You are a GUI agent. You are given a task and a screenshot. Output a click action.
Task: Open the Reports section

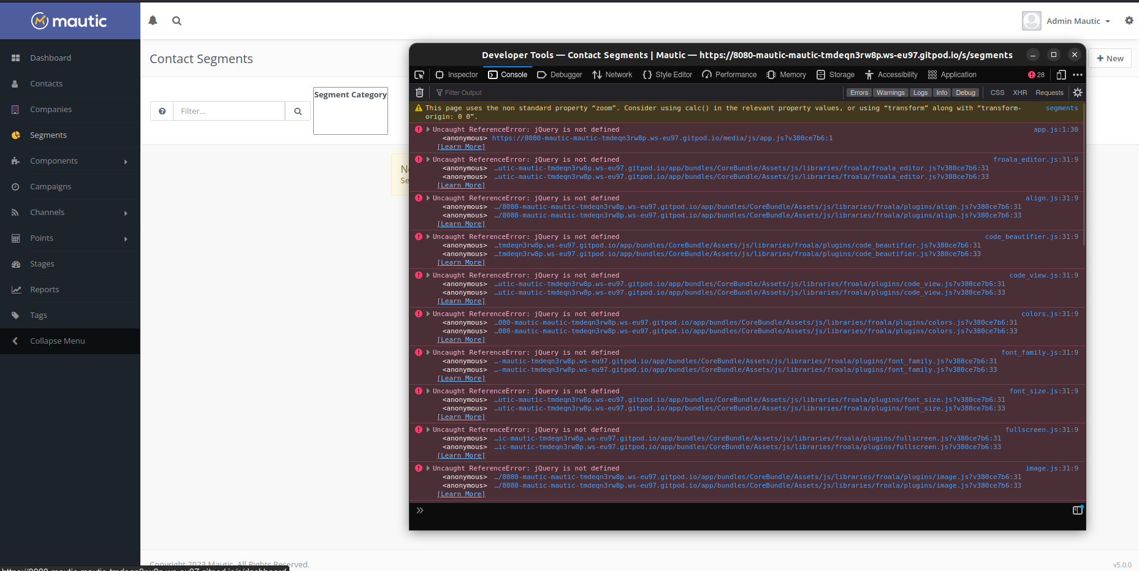pyautogui.click(x=44, y=289)
